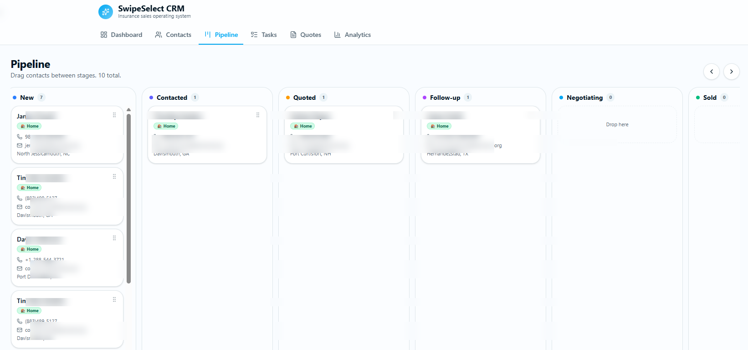Click the Pipeline page heading
Viewport: 748px width, 350px height.
click(31, 64)
